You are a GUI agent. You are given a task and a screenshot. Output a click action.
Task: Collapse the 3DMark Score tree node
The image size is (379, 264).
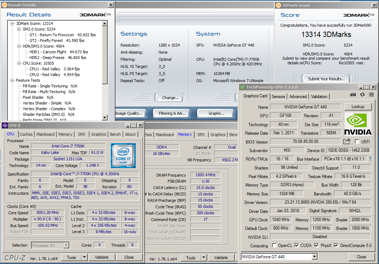(x=12, y=23)
